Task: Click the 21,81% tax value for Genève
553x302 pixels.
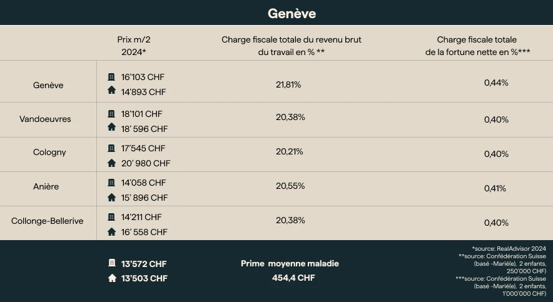Action: pos(288,84)
